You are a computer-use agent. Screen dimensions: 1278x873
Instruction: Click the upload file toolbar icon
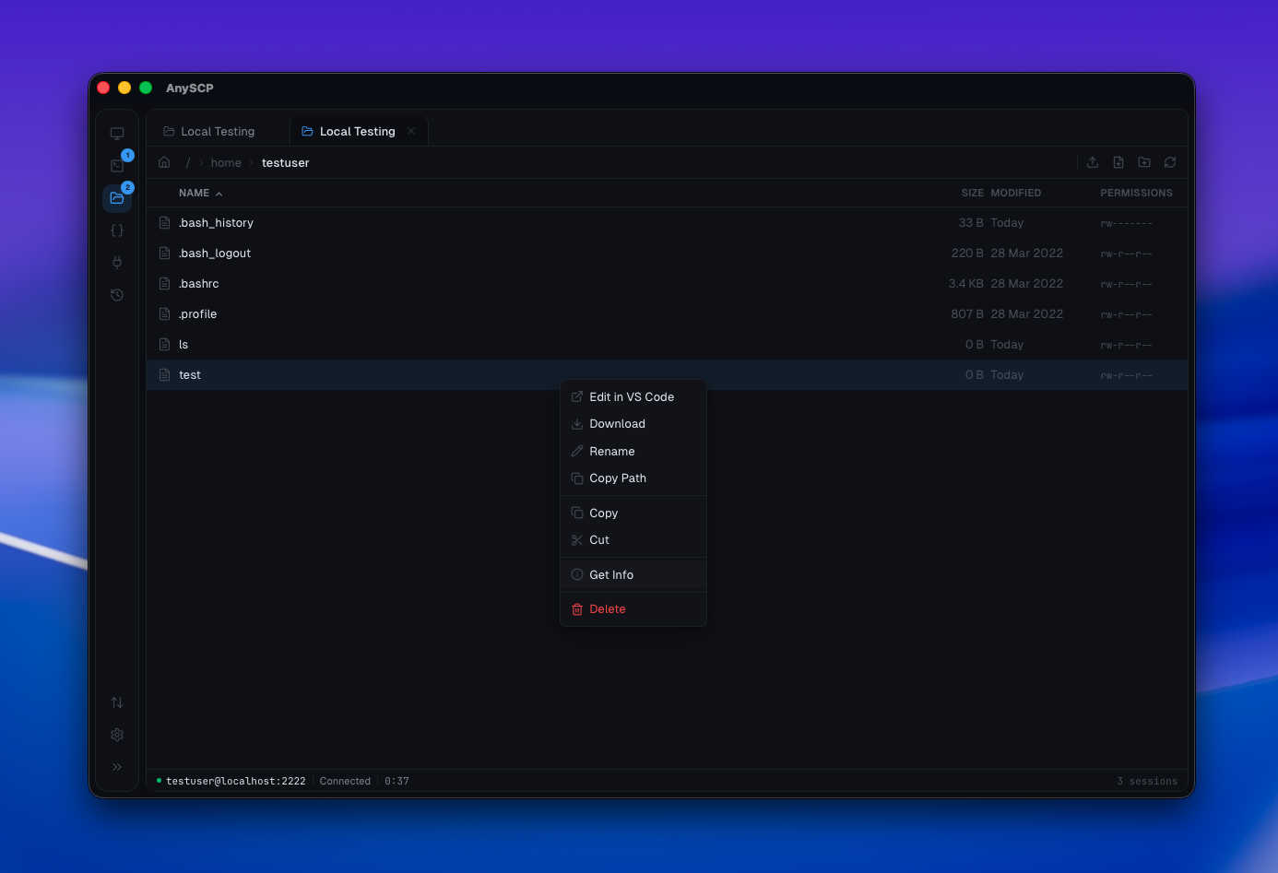[x=1093, y=162]
